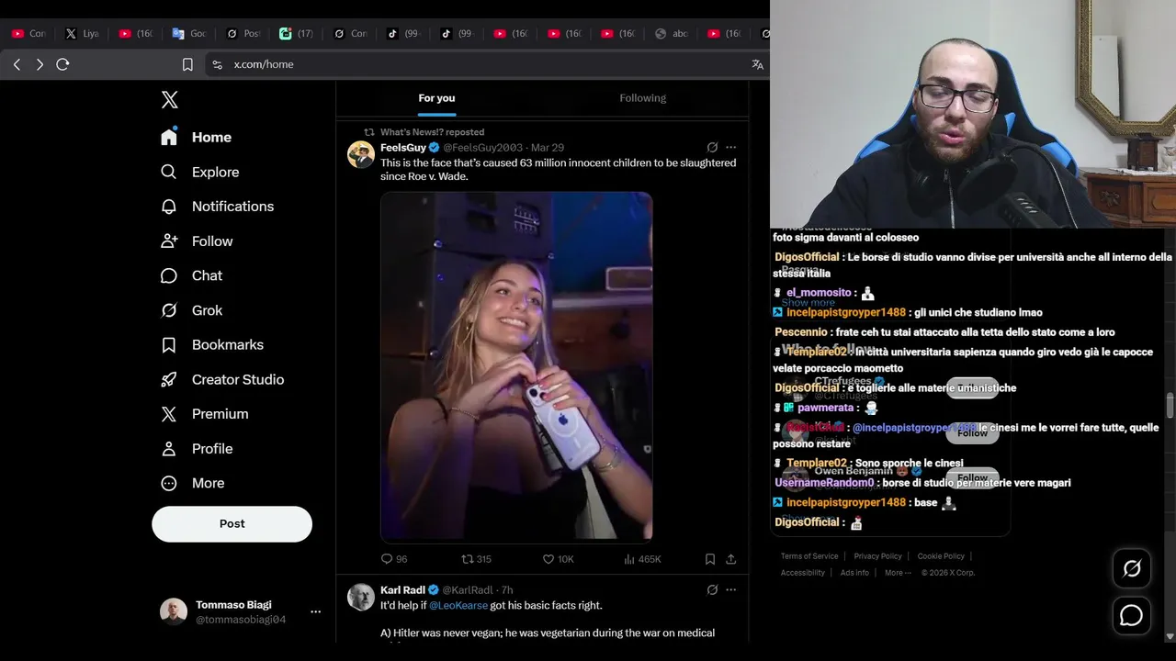Viewport: 1176px width, 661px height.
Task: Click the Grok icon on FeelsGuy's post
Action: [712, 147]
